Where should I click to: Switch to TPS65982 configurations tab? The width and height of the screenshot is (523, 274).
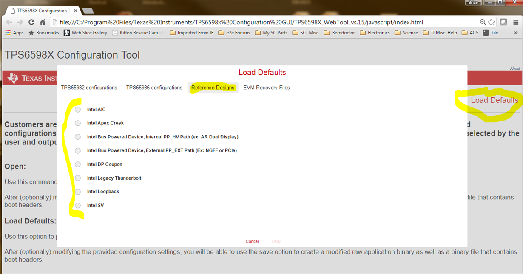[89, 88]
